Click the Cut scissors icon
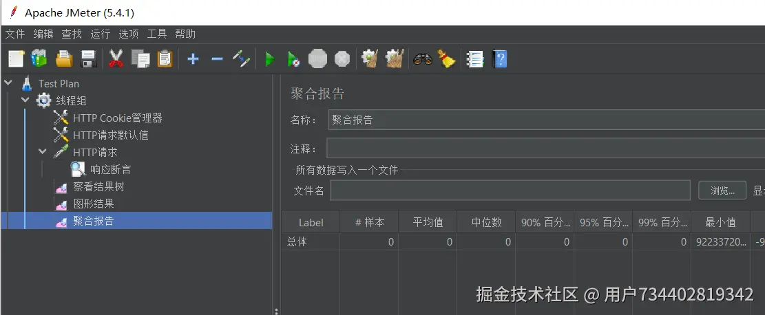Viewport: 765px width, 315px height. click(x=116, y=59)
